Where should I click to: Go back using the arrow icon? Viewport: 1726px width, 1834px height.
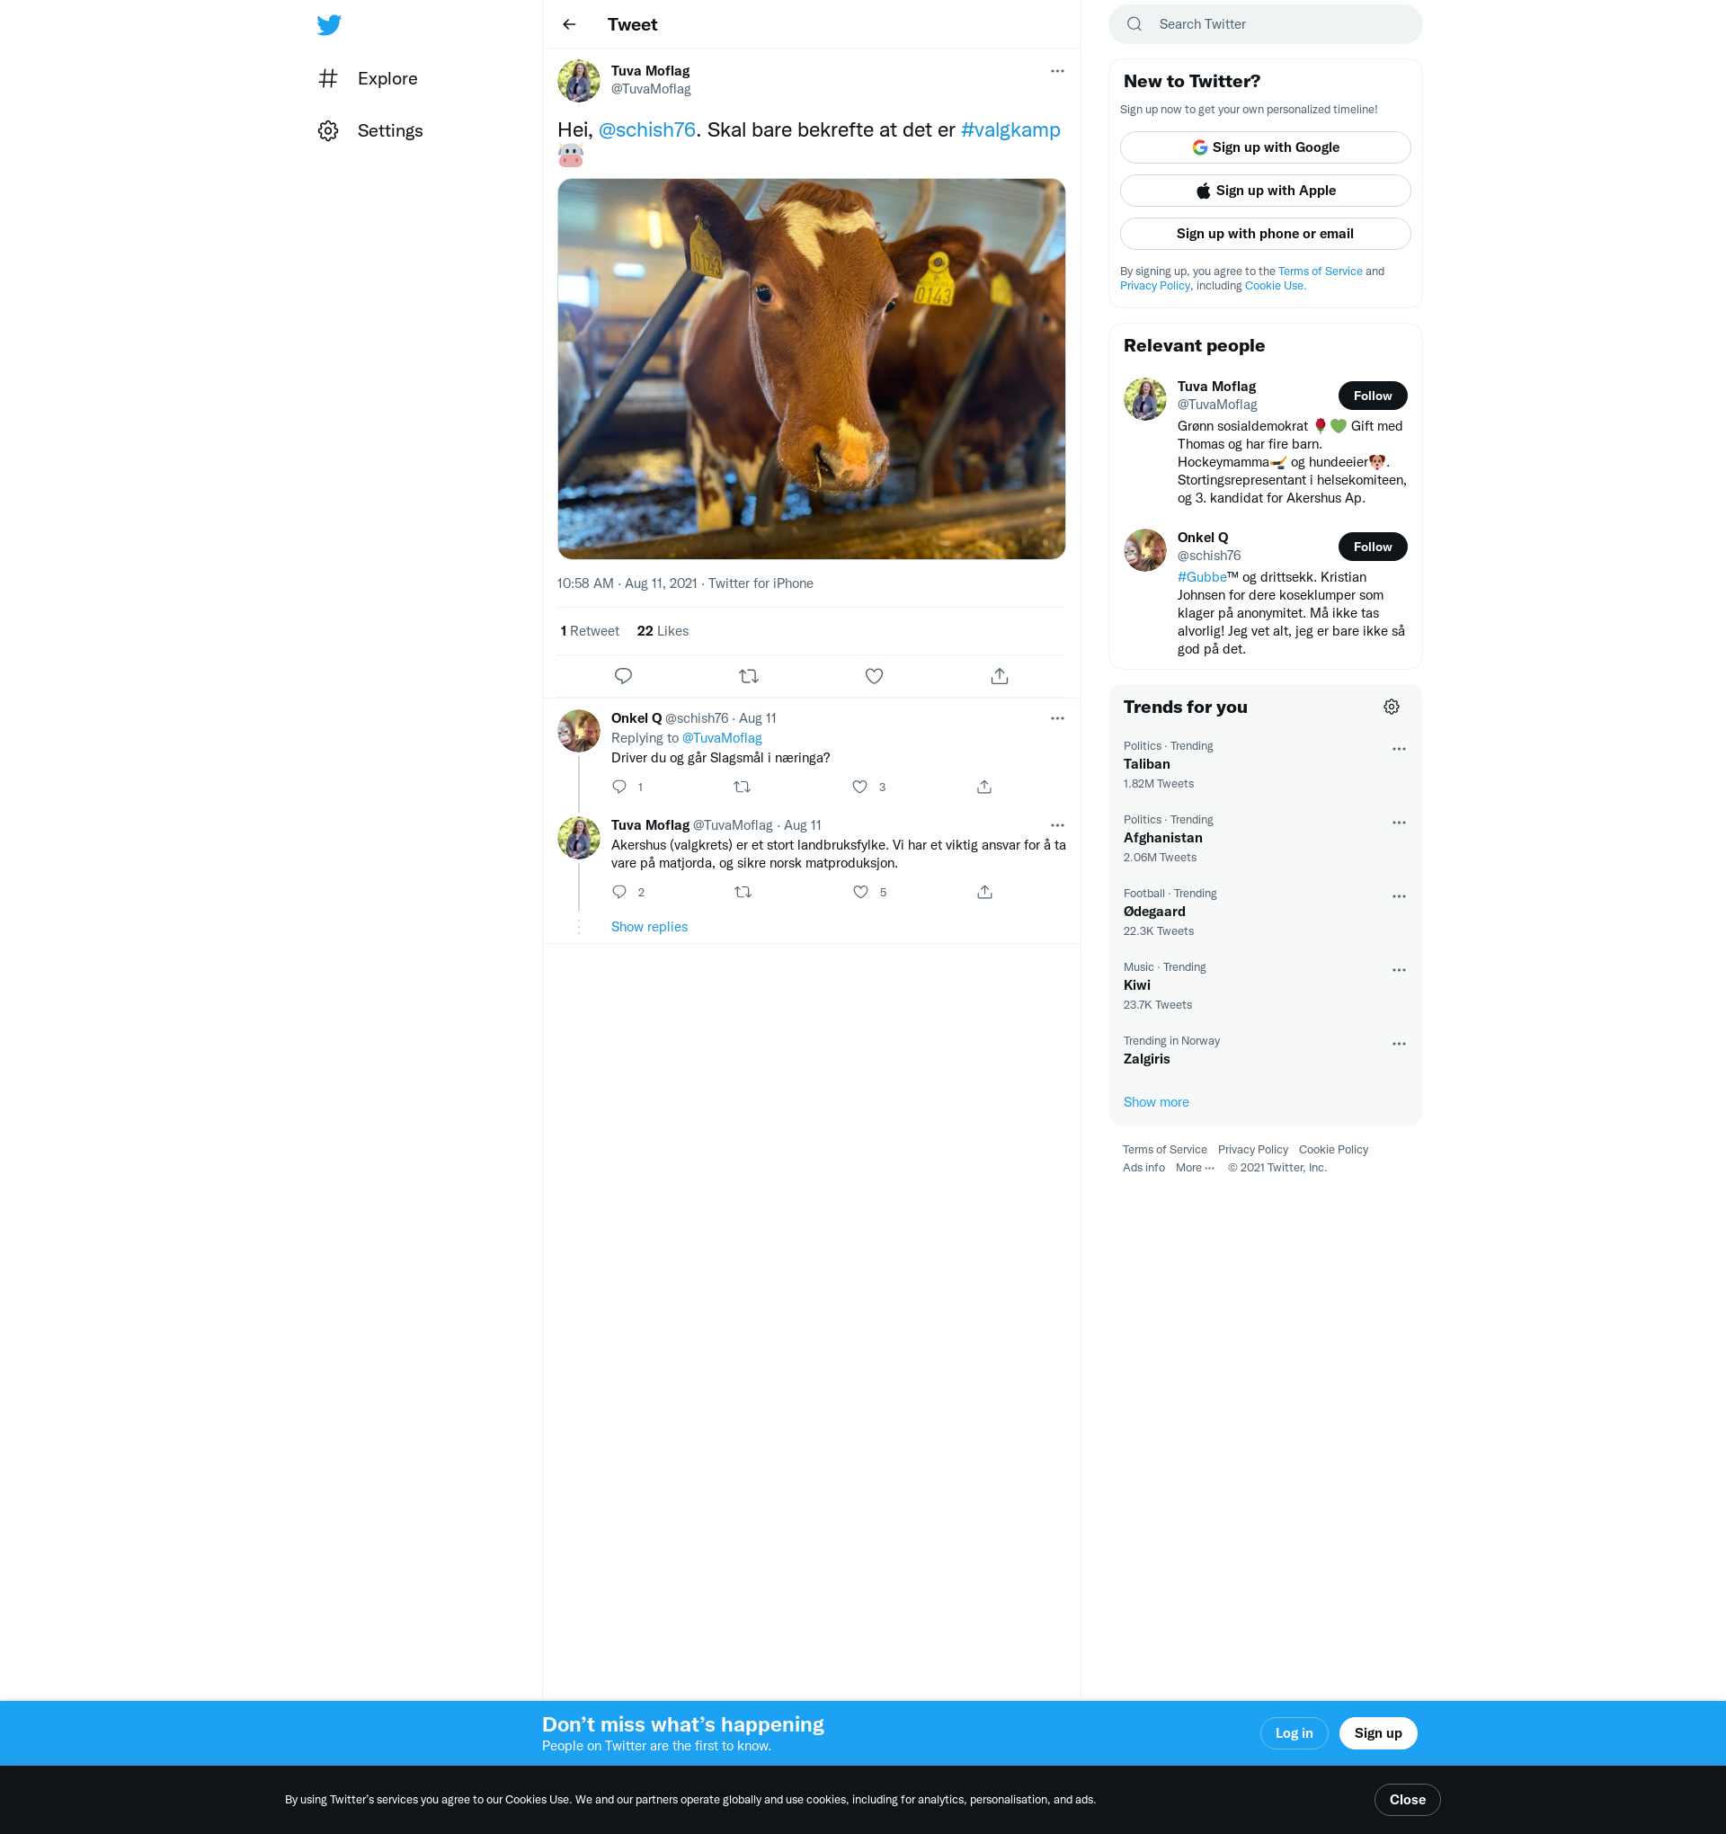[569, 25]
